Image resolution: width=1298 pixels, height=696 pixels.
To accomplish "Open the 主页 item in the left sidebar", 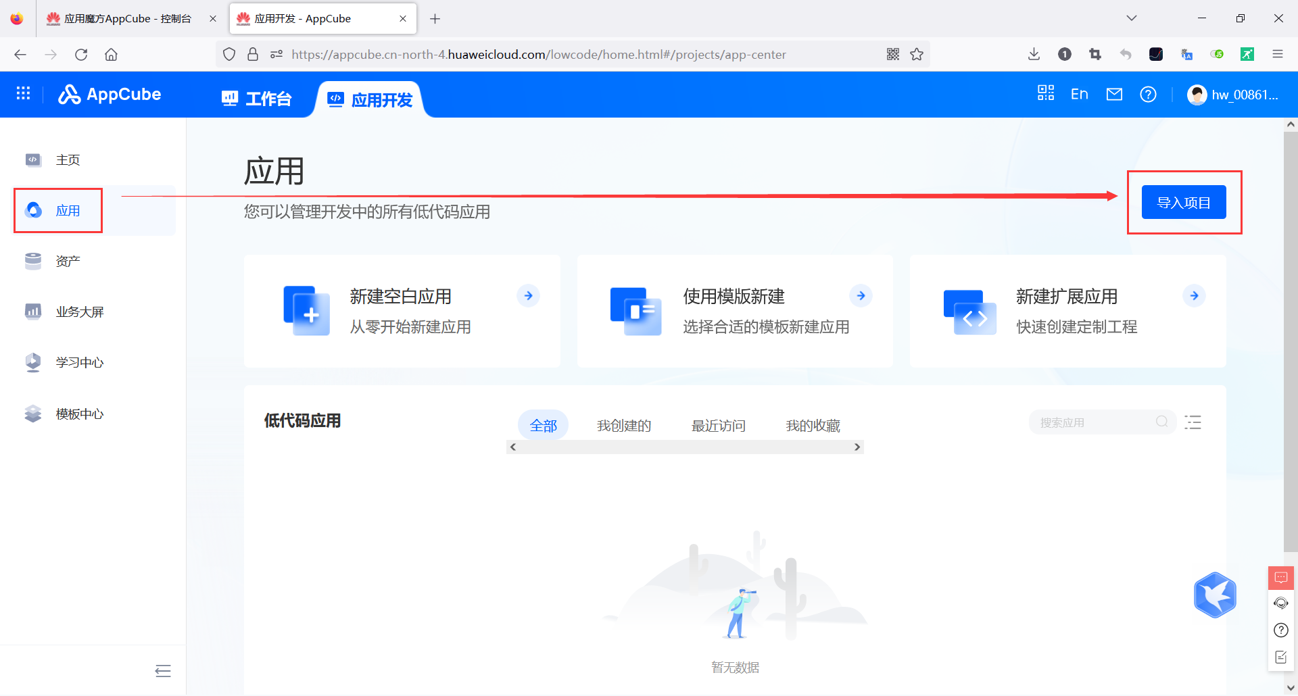I will tap(67, 159).
